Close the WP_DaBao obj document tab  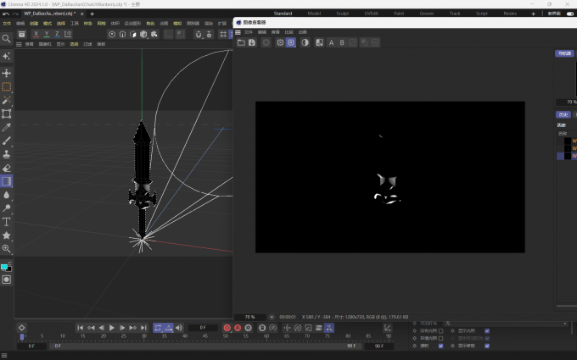[x=81, y=14]
